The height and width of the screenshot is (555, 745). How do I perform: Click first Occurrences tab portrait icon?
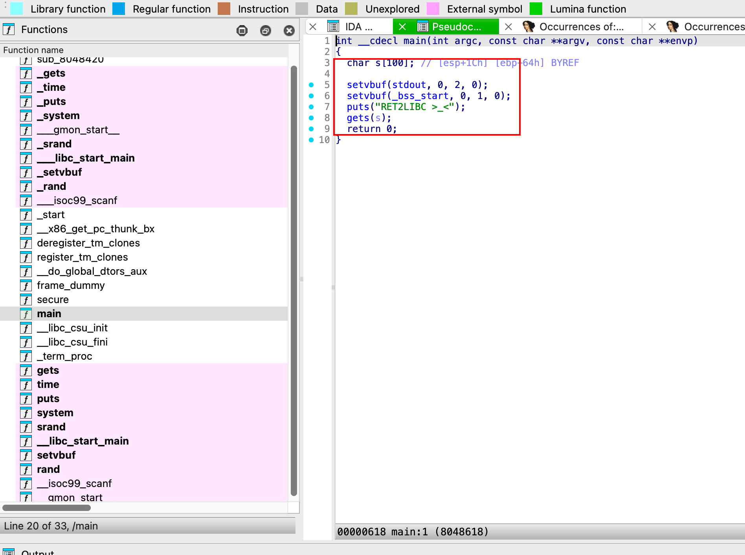[x=528, y=27]
